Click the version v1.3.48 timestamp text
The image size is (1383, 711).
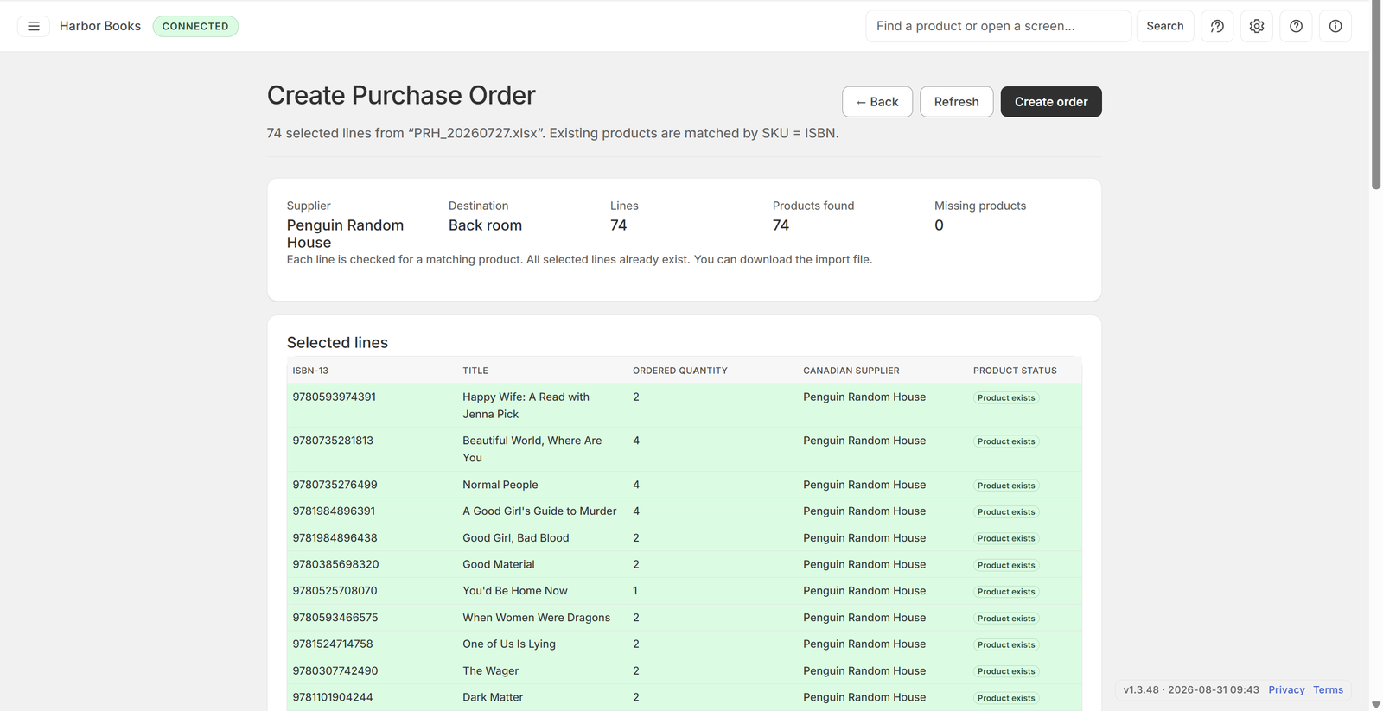pos(1191,689)
